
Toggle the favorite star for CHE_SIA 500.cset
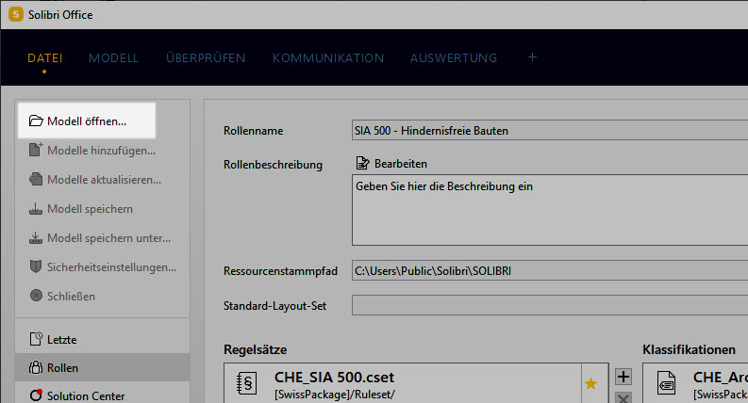[591, 383]
